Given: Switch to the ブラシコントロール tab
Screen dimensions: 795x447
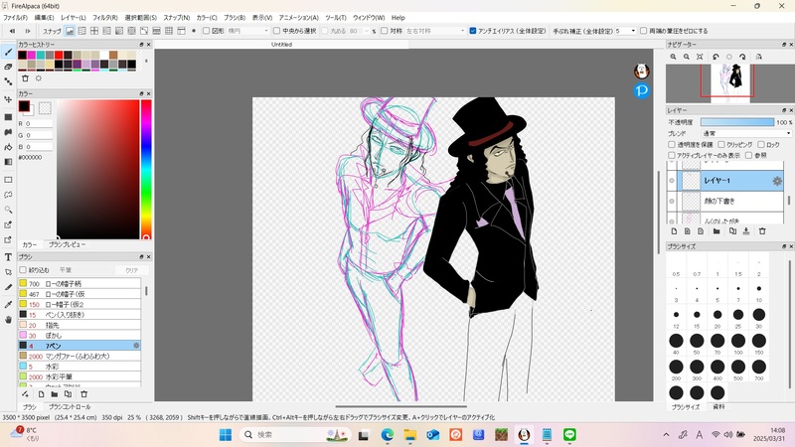Looking at the screenshot, I should (70, 407).
